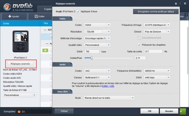Click the Octets/Pixel slider handle
Viewport: 189px width, 116px height.
point(92,58)
